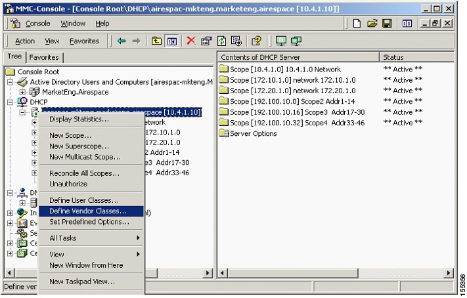Click left arrow of tree pane scrollbar
Screen dimensions: 467x298
10,272
